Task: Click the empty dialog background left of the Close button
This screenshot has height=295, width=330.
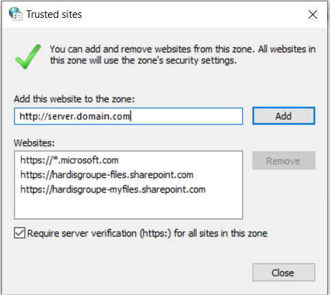Action: [x=129, y=272]
